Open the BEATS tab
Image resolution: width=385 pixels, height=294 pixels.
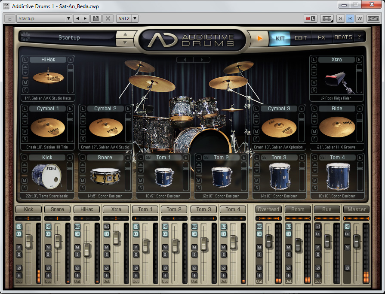click(x=343, y=37)
